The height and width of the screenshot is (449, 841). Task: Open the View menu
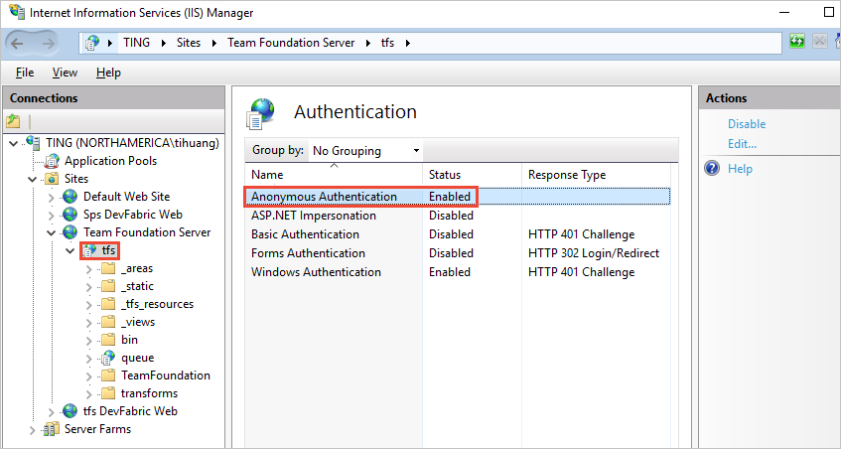click(x=65, y=73)
